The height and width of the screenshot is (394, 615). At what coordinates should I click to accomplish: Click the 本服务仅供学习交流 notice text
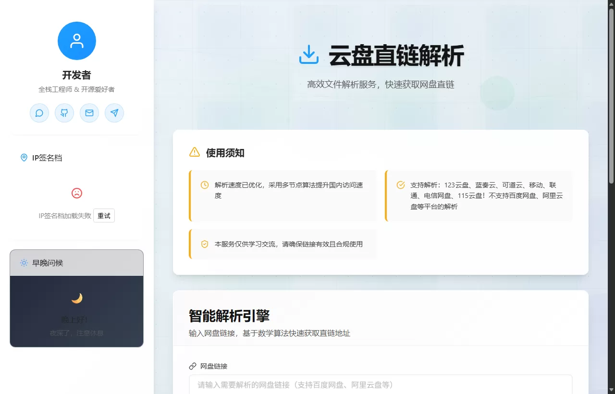(x=289, y=244)
